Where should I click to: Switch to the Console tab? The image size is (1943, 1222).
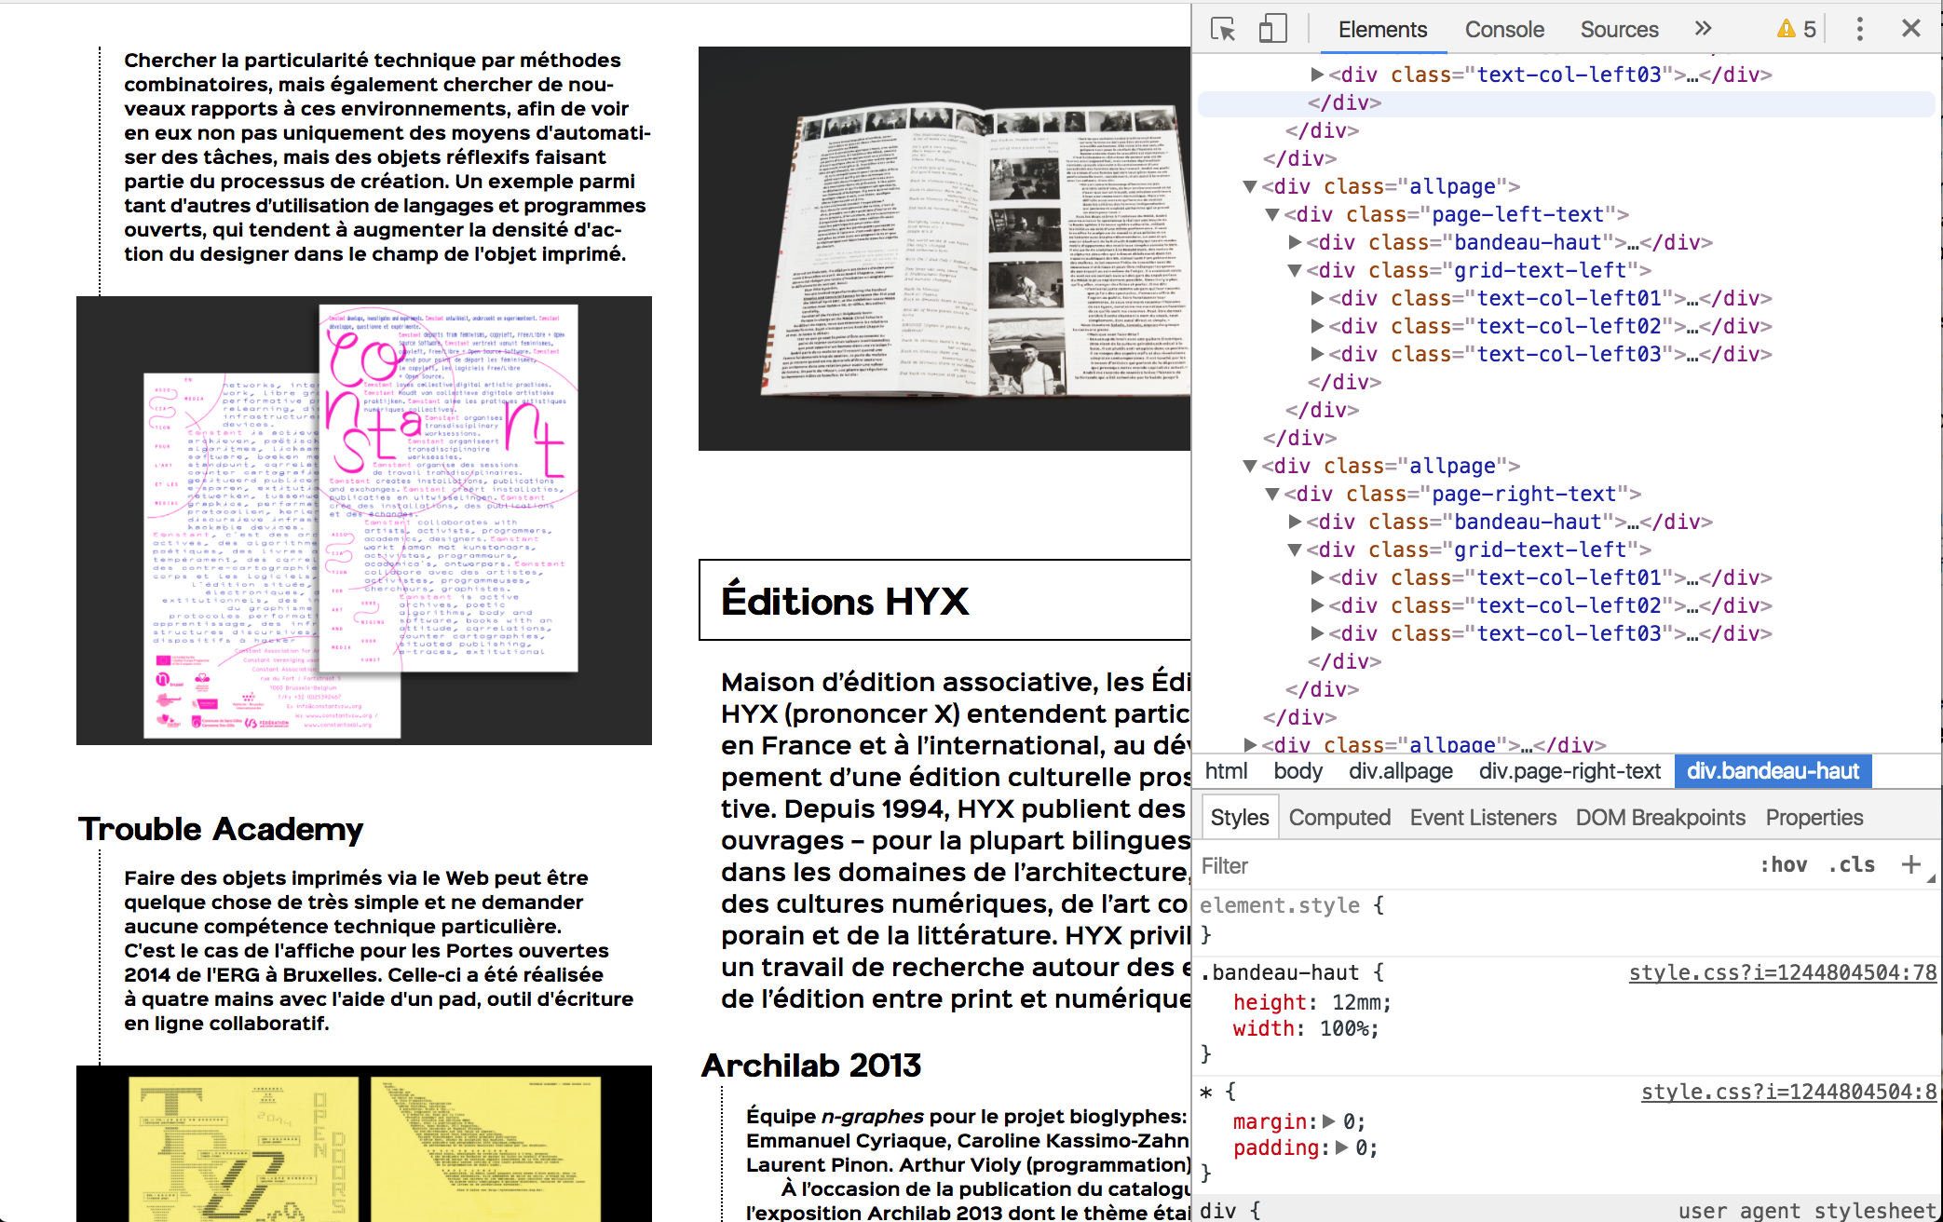(1503, 30)
